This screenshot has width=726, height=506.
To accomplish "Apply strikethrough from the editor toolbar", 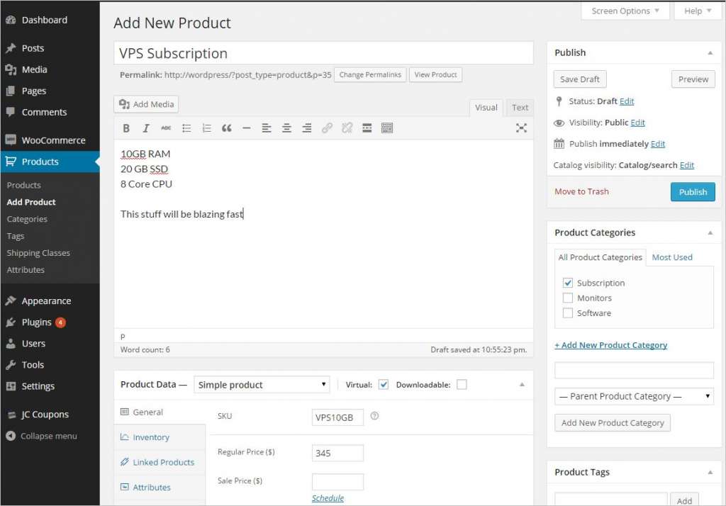I will 166,128.
